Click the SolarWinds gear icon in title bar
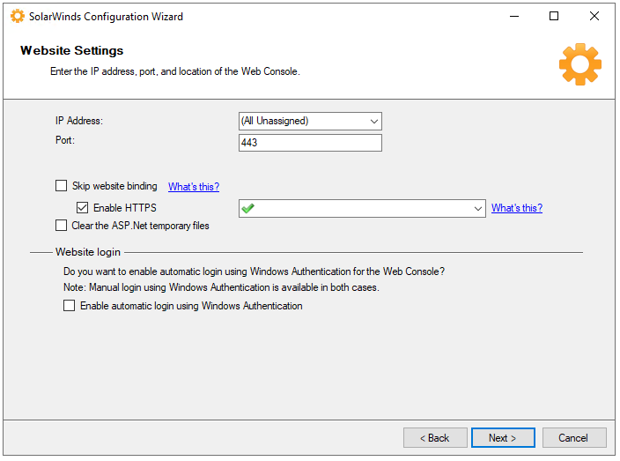This screenshot has width=620, height=461. pos(17,16)
